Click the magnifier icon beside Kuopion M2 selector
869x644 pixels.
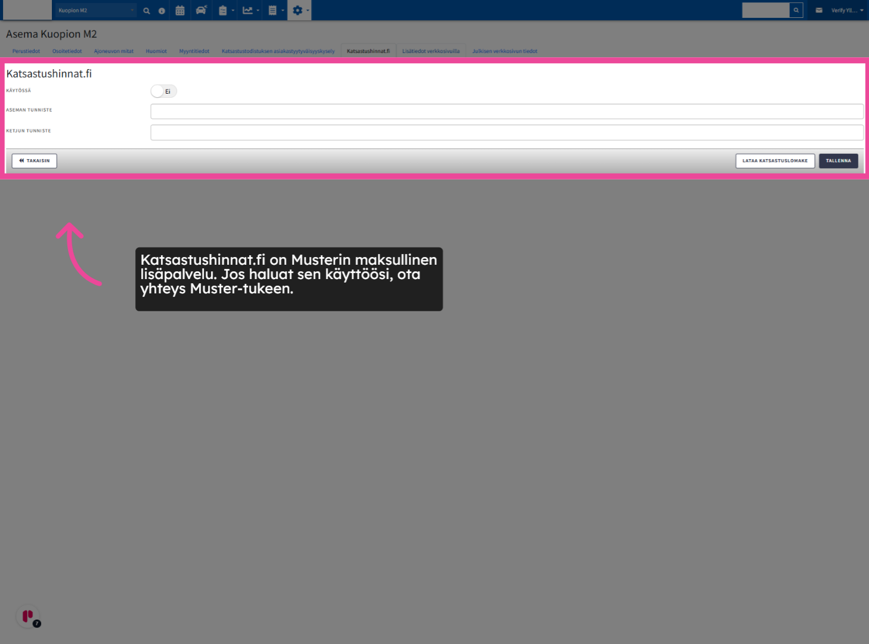click(x=147, y=11)
